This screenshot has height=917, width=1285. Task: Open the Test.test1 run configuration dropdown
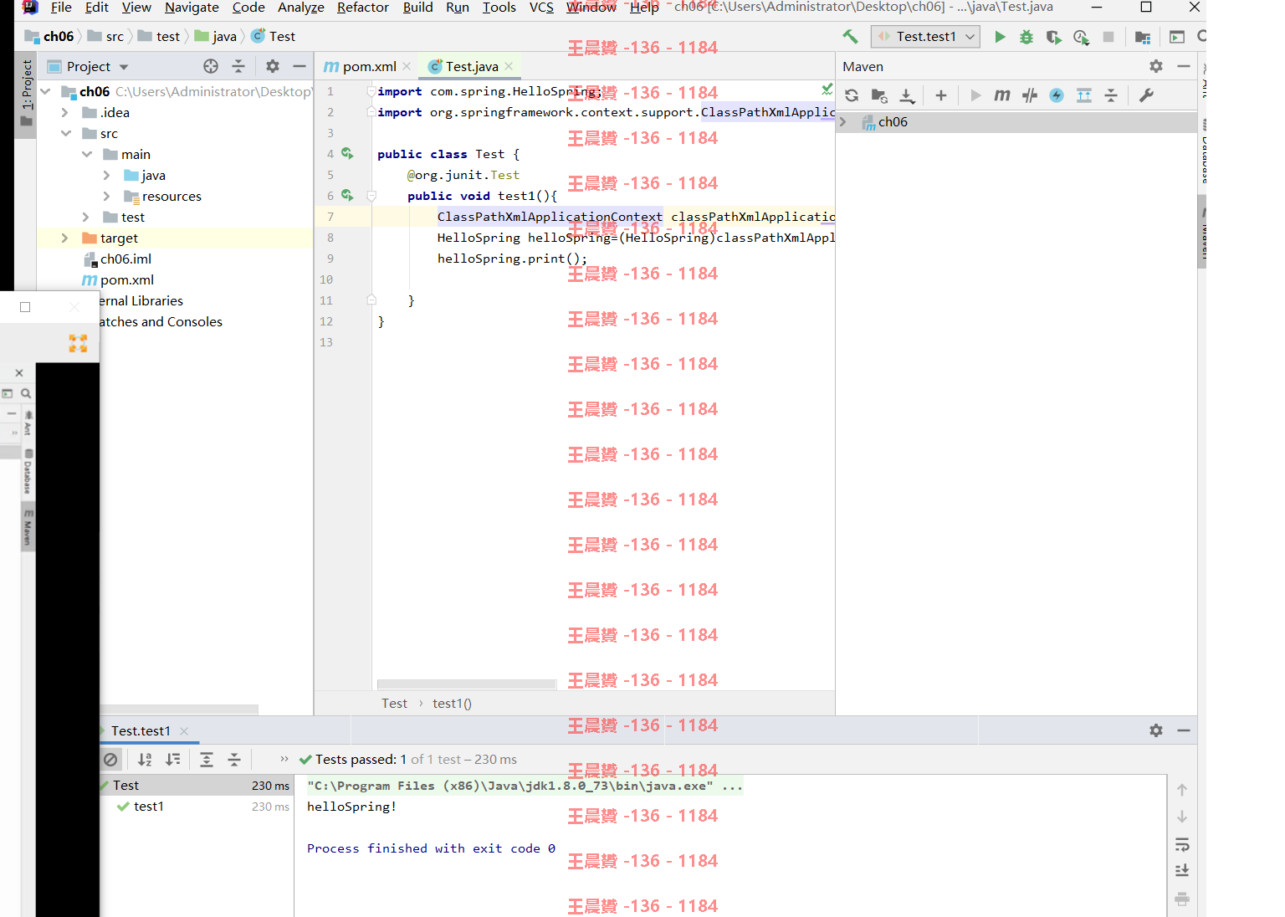[925, 37]
